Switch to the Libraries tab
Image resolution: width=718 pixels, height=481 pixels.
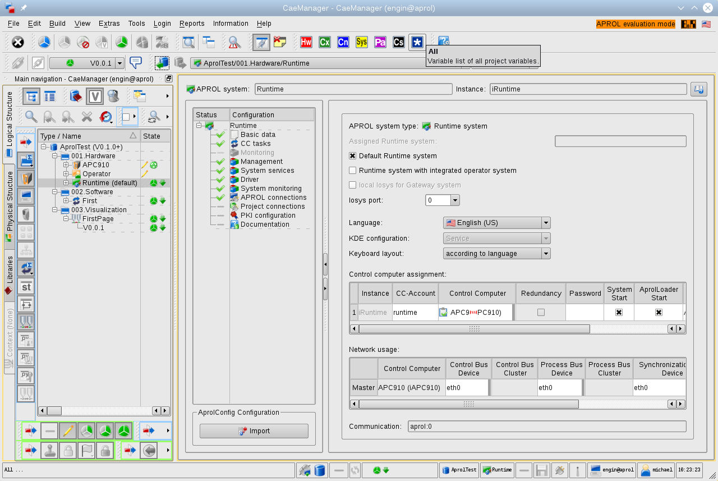pyautogui.click(x=9, y=274)
